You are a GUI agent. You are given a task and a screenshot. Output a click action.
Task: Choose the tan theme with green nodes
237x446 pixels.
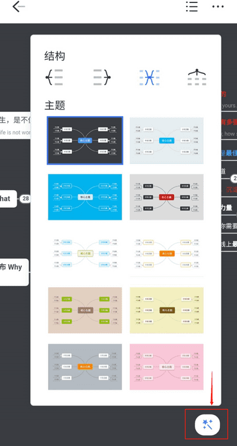coord(85,310)
